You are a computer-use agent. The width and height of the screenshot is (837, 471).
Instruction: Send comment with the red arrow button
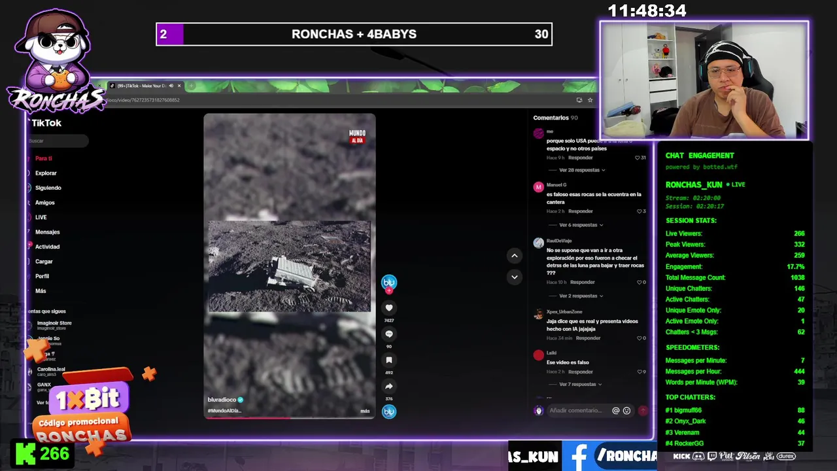tap(643, 411)
